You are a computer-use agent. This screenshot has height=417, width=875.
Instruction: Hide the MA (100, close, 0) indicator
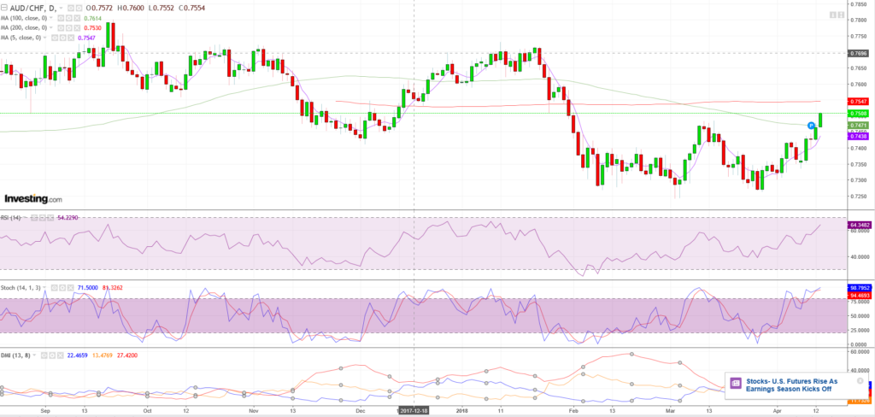61,19
